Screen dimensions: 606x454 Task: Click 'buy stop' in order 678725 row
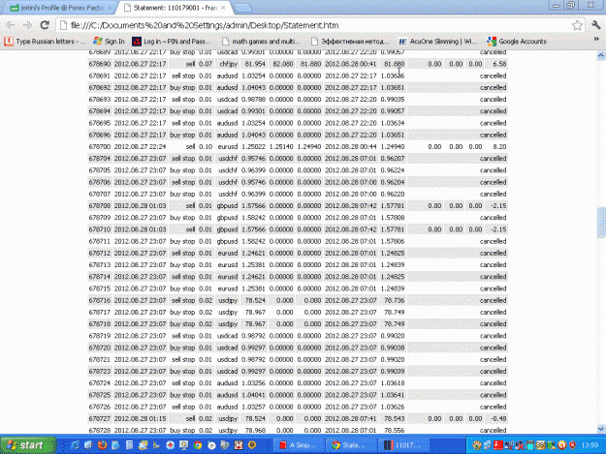tap(182, 395)
